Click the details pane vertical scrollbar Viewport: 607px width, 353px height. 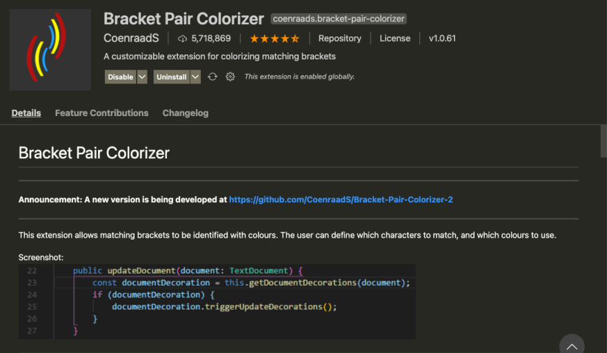coord(604,141)
